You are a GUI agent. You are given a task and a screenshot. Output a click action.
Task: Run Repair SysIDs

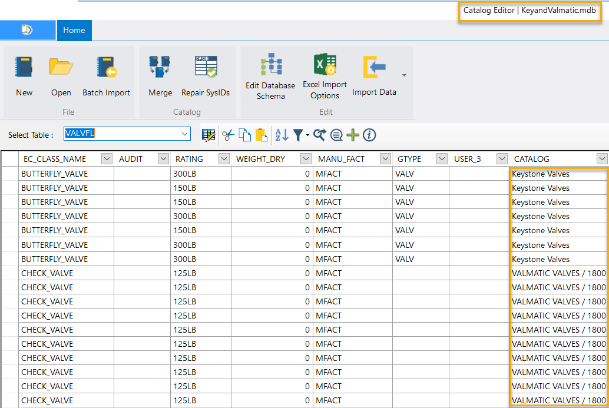coord(206,68)
